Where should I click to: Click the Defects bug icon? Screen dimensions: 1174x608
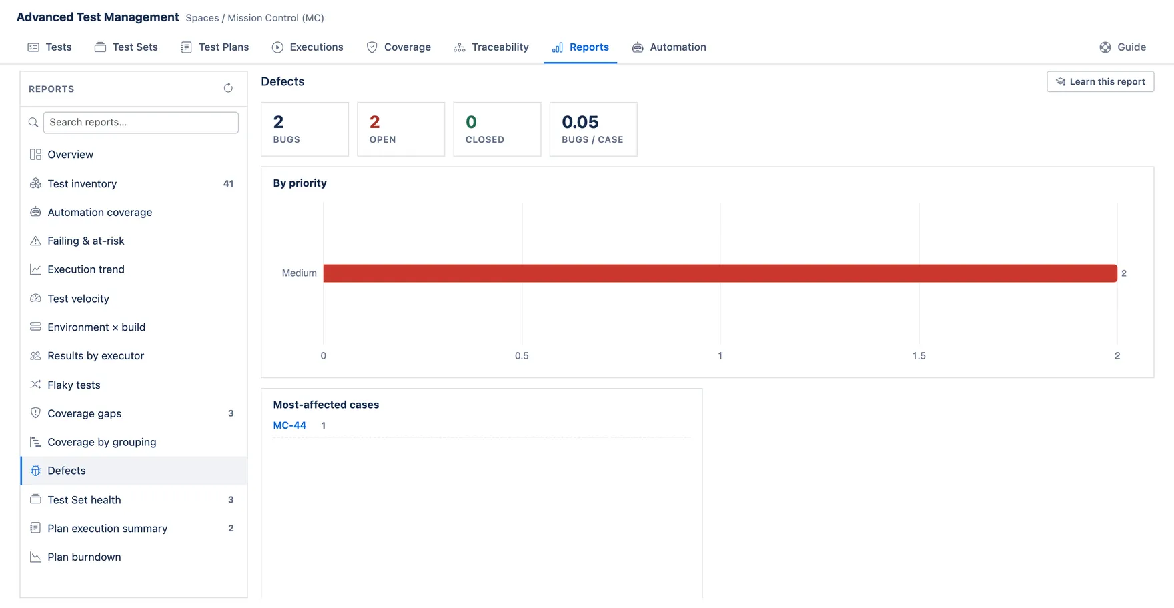tap(35, 471)
